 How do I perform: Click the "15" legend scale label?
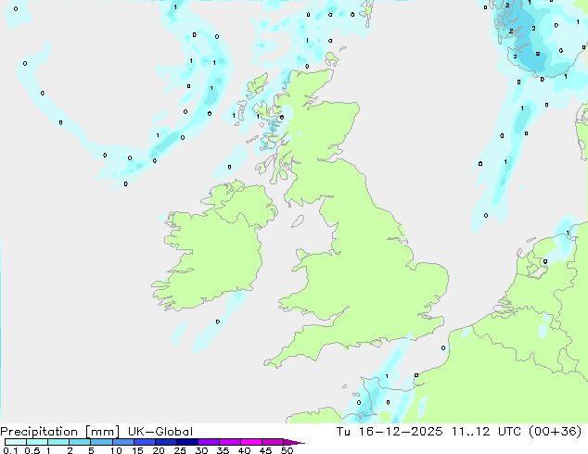[x=137, y=450]
